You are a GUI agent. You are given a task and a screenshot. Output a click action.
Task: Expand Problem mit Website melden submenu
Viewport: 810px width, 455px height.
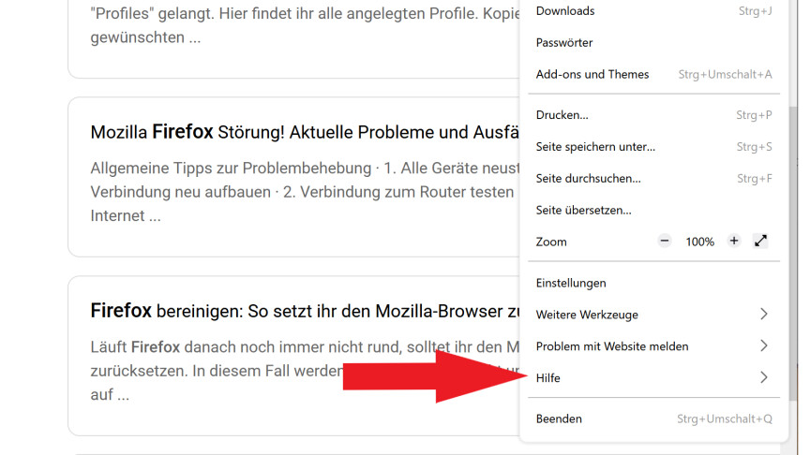(653, 346)
